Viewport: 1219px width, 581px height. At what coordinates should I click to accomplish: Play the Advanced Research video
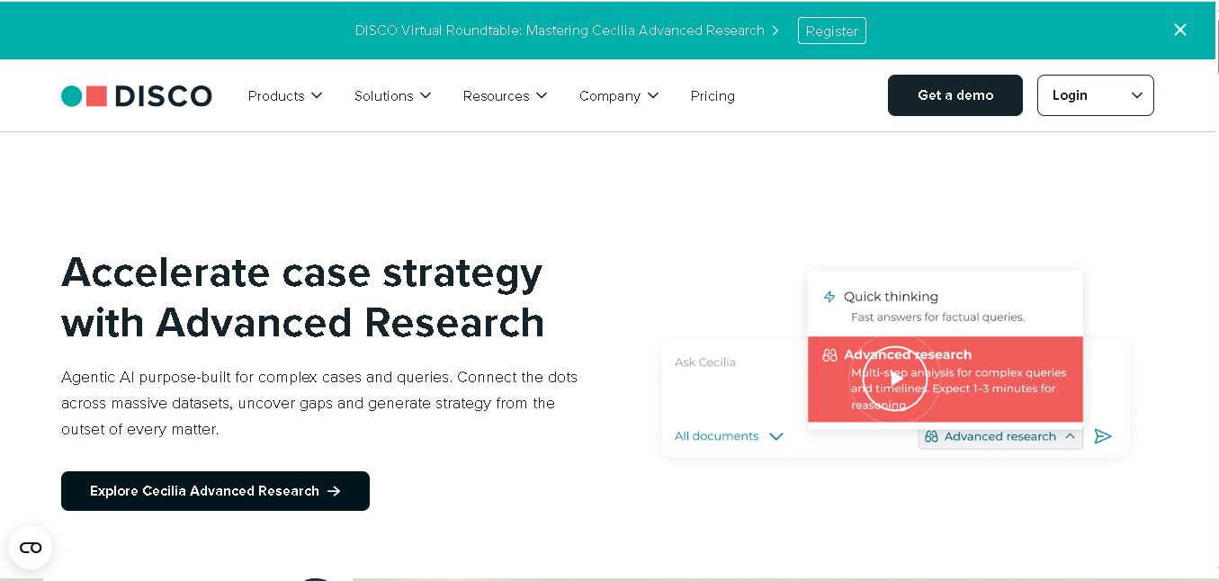894,379
